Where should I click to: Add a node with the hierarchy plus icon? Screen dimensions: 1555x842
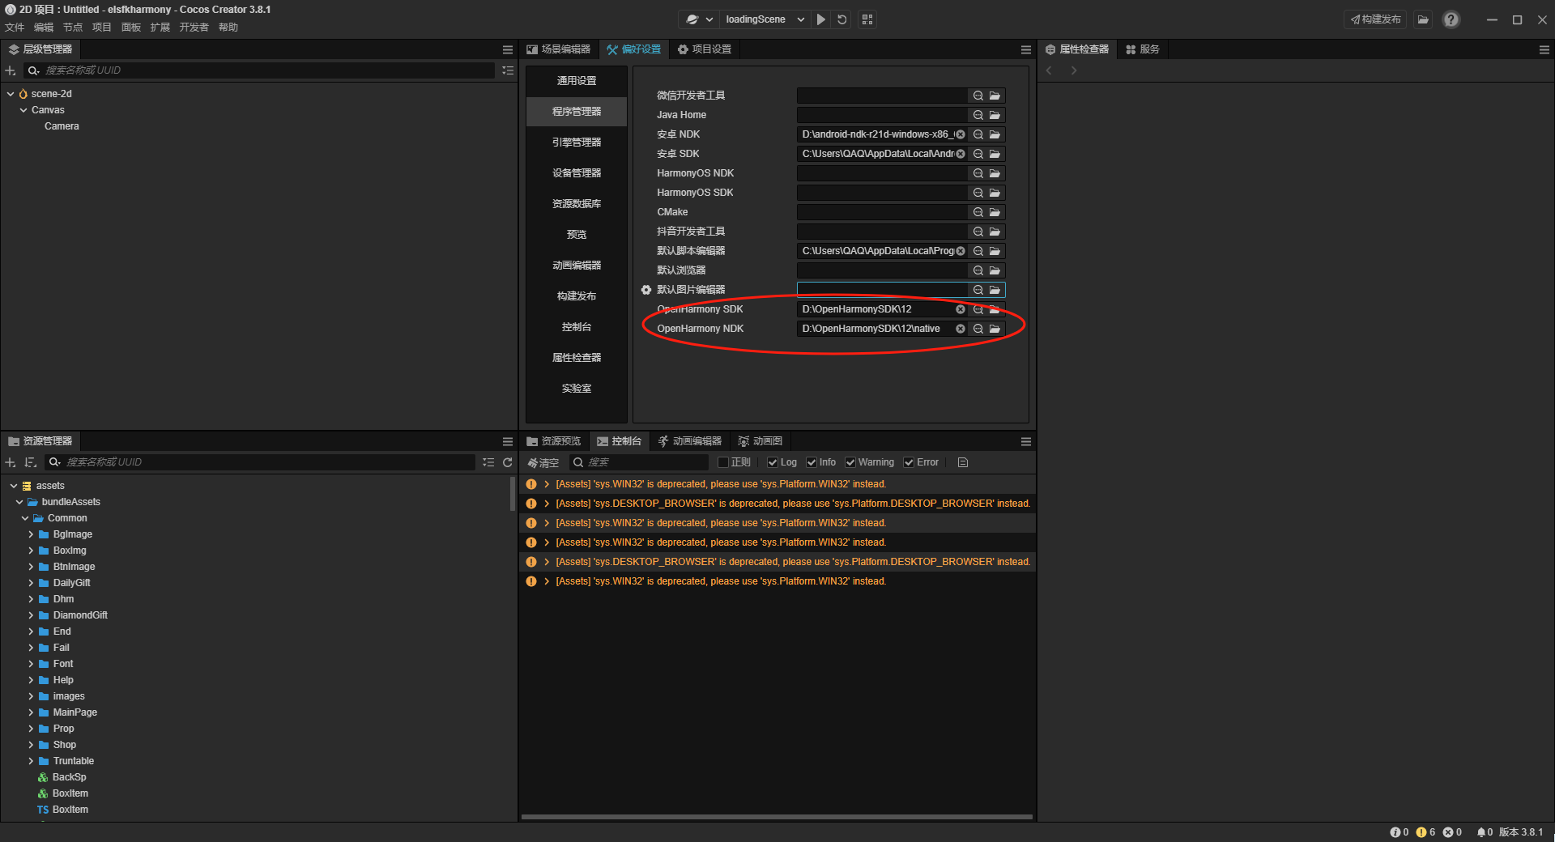pyautogui.click(x=11, y=70)
